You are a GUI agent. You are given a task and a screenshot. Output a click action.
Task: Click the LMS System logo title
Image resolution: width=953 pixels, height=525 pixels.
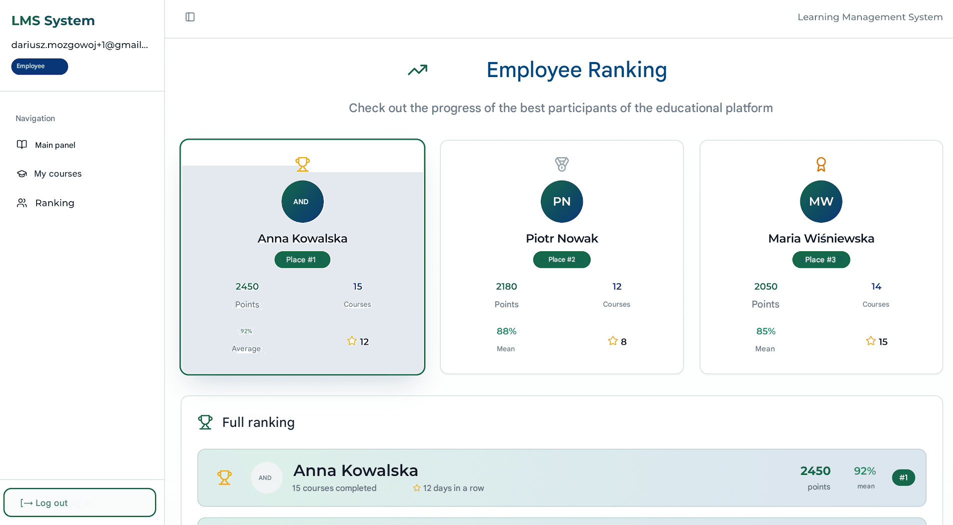point(53,21)
